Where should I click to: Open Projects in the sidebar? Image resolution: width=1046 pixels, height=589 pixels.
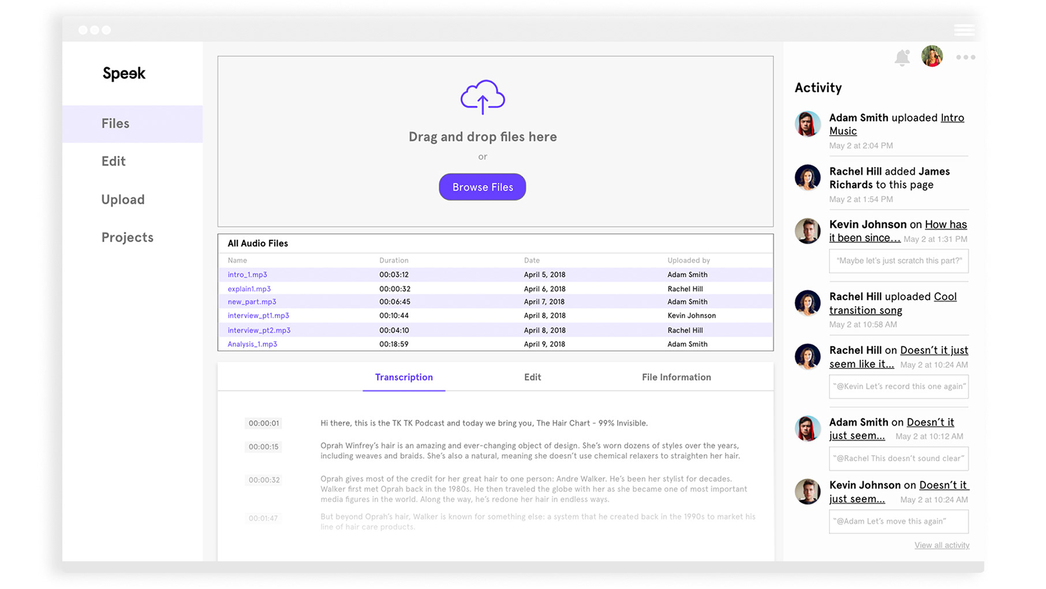point(127,237)
